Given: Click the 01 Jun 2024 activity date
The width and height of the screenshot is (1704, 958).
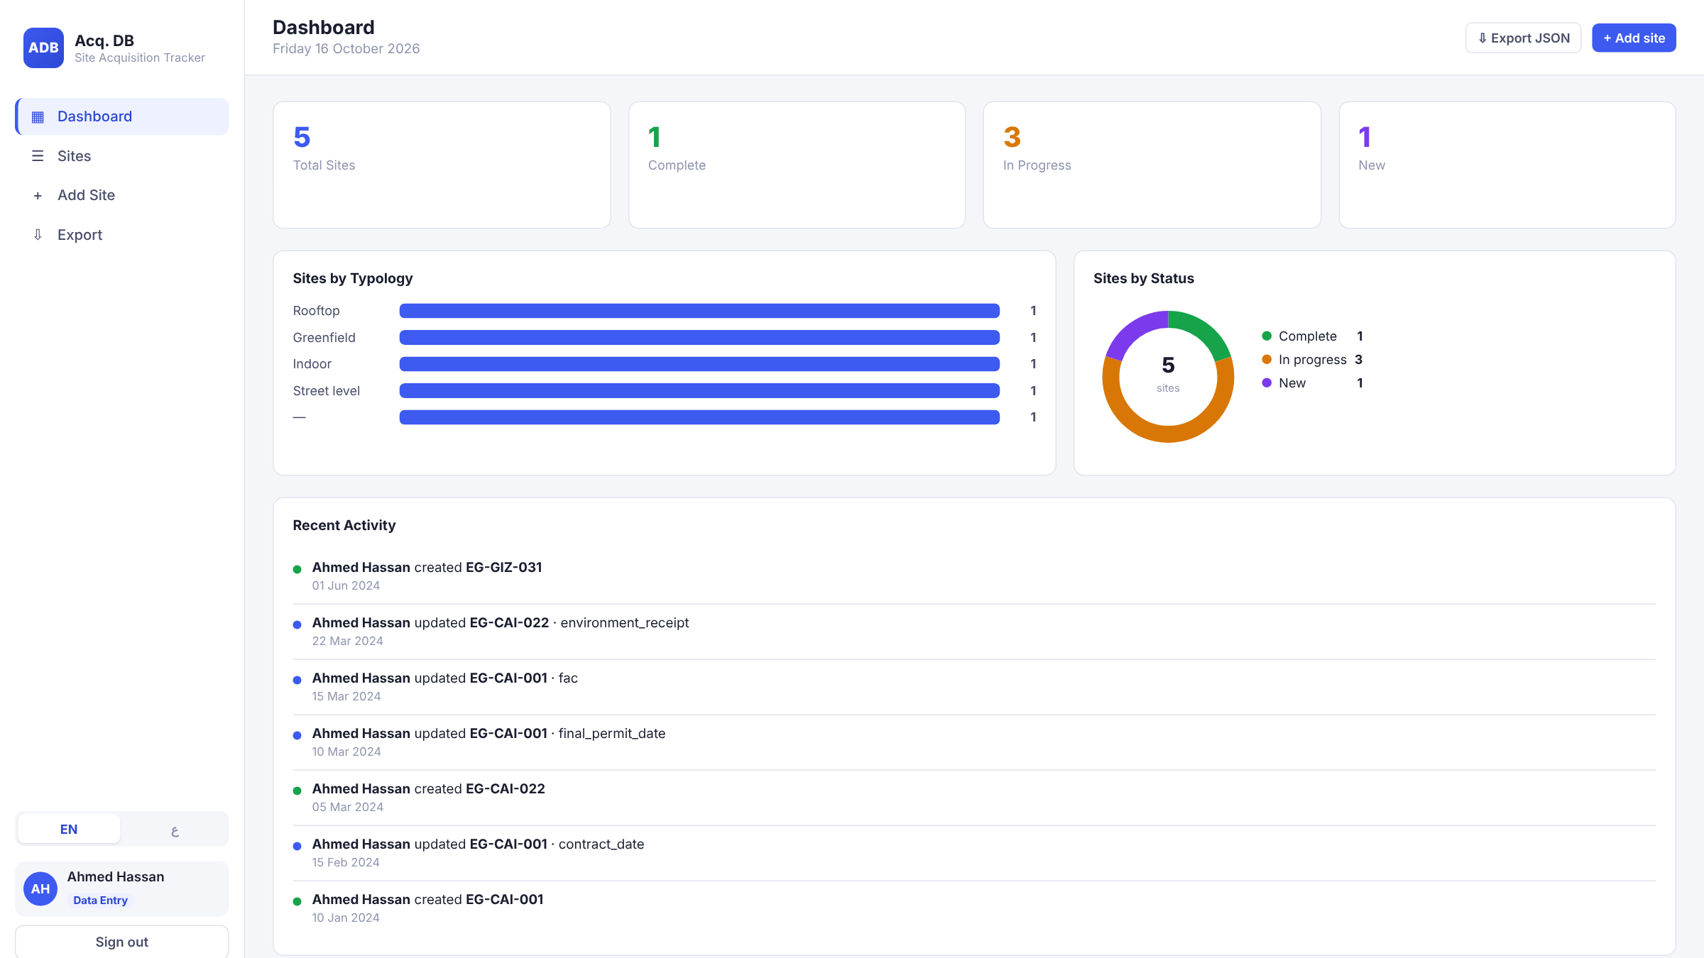Looking at the screenshot, I should (346, 585).
